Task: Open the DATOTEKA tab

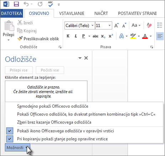Action: tap(11, 13)
